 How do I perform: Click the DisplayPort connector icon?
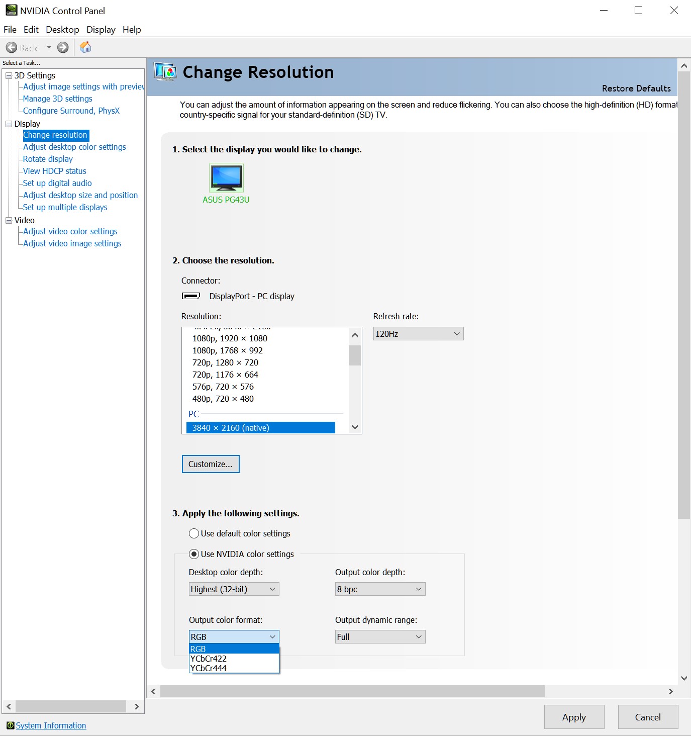tap(190, 296)
